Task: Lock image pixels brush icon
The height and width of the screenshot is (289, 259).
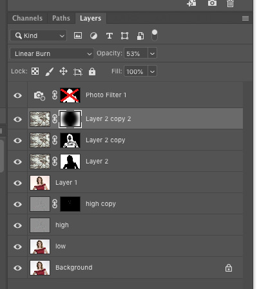Action: [50, 71]
